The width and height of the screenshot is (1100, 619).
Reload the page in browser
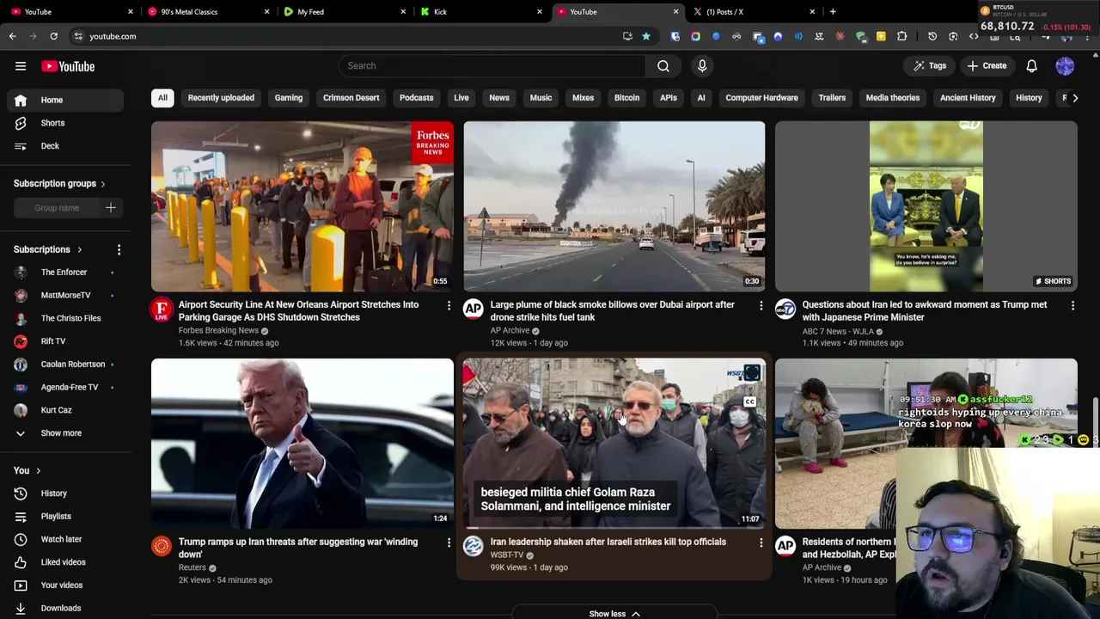(53, 36)
